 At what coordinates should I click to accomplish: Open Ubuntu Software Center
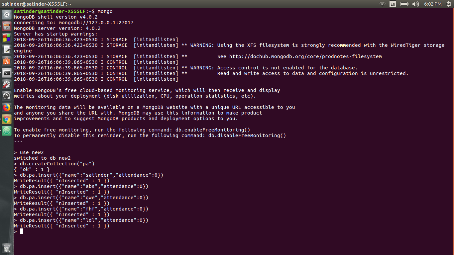coord(7,61)
